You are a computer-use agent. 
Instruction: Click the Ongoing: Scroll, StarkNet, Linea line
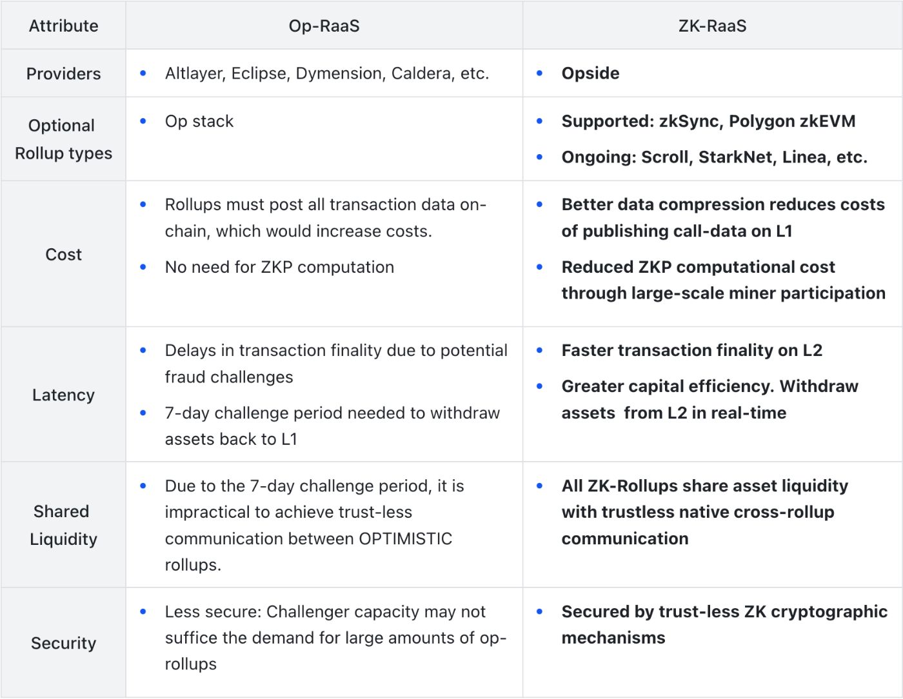click(714, 157)
